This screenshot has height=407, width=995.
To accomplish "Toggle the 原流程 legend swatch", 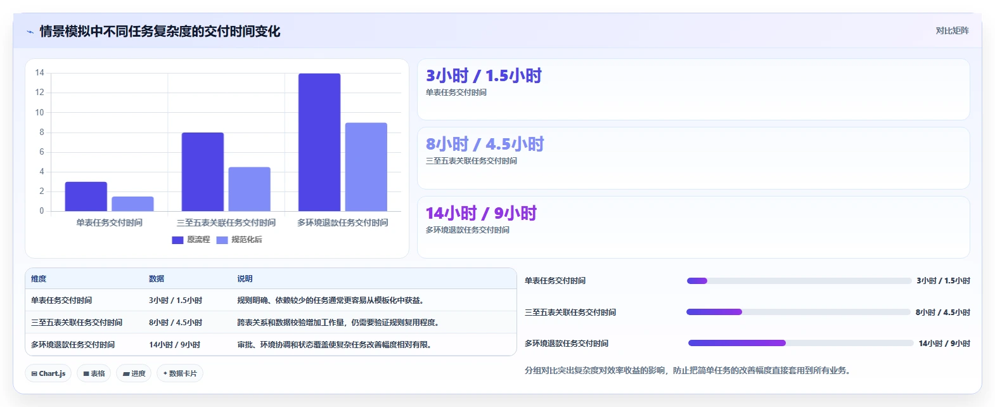I will 177,240.
